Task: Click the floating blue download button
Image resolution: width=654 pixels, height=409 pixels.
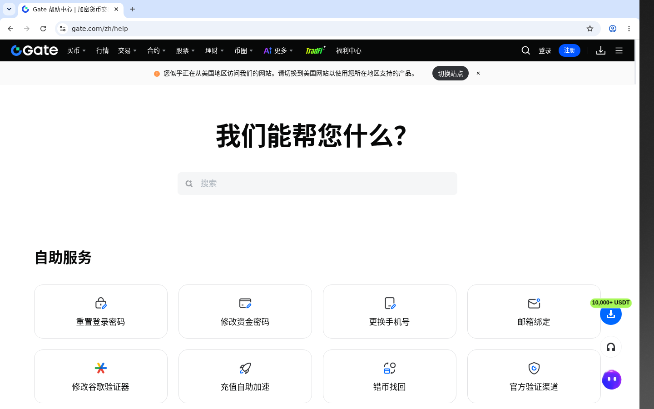Action: tap(611, 315)
